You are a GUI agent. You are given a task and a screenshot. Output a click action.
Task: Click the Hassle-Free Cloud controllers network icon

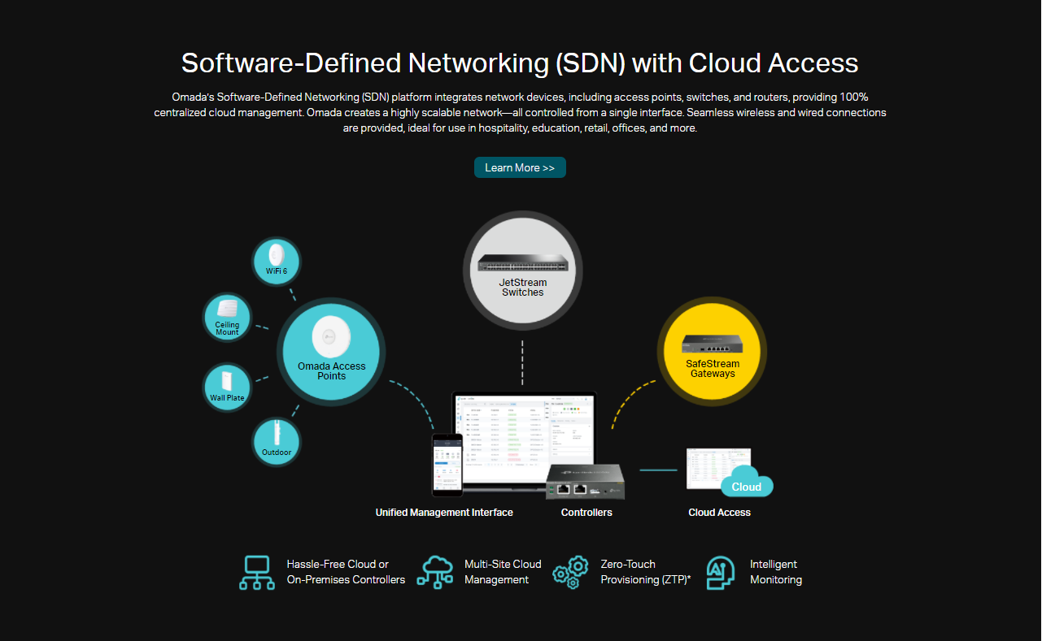(257, 572)
